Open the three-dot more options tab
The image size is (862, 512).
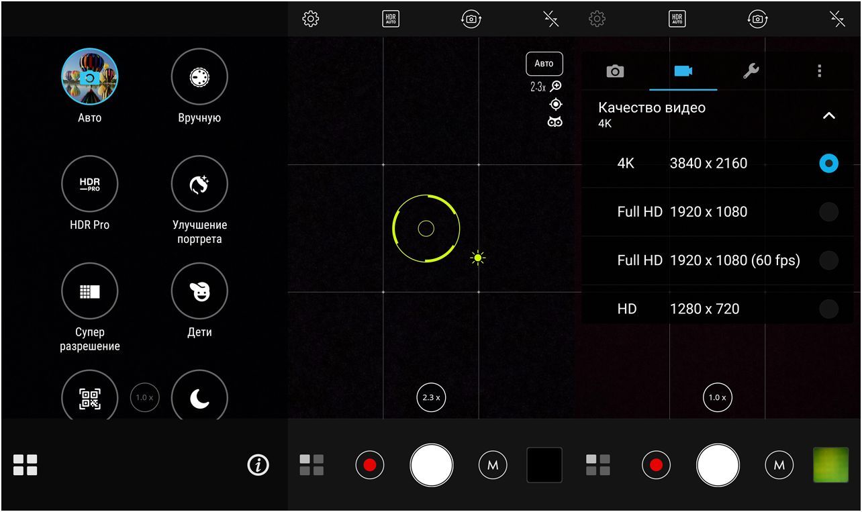coord(819,71)
